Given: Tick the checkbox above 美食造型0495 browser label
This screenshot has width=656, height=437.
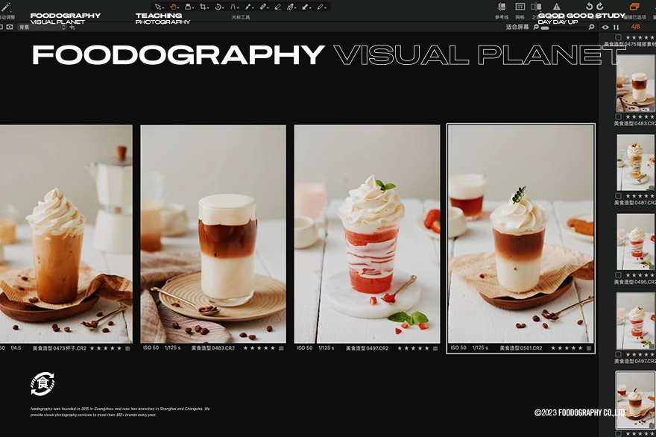Looking at the screenshot, I should 619,275.
